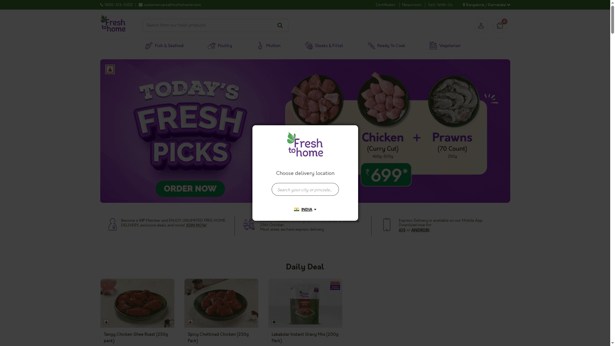Click the search magnifier icon
This screenshot has height=346, width=615.
coord(280,25)
